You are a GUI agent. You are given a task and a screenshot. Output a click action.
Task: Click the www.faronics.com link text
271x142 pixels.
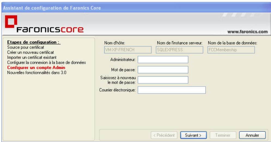[248, 32]
